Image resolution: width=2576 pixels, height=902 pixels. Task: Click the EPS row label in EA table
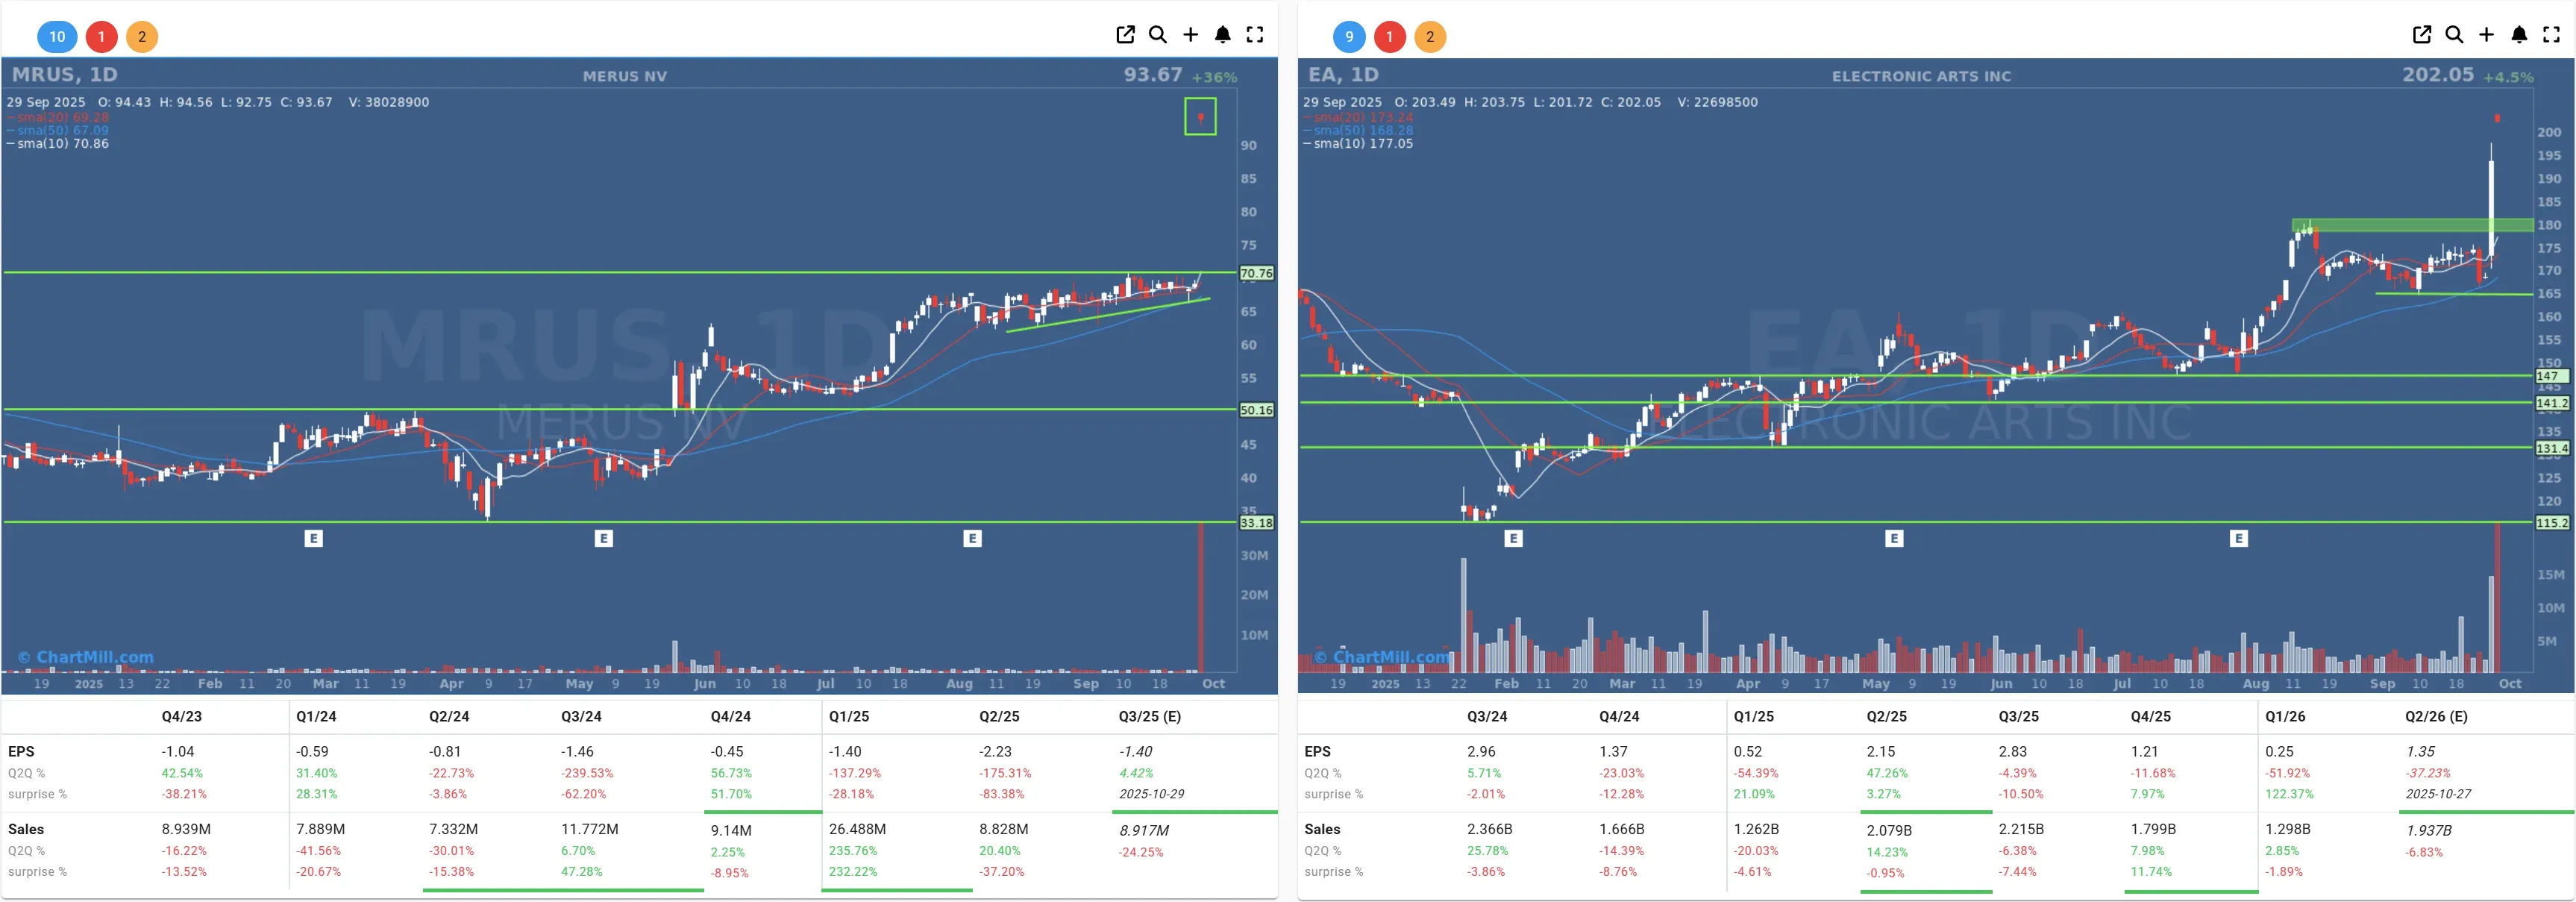tap(1317, 752)
